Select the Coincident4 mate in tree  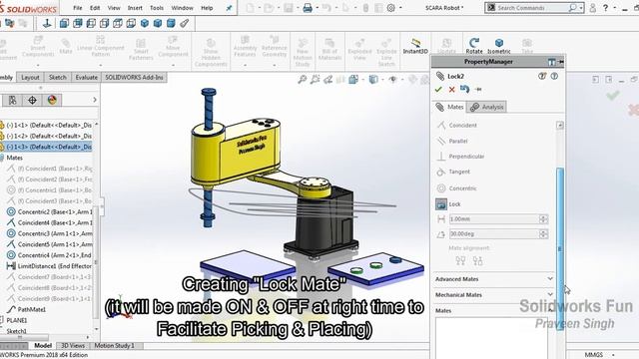pos(50,222)
